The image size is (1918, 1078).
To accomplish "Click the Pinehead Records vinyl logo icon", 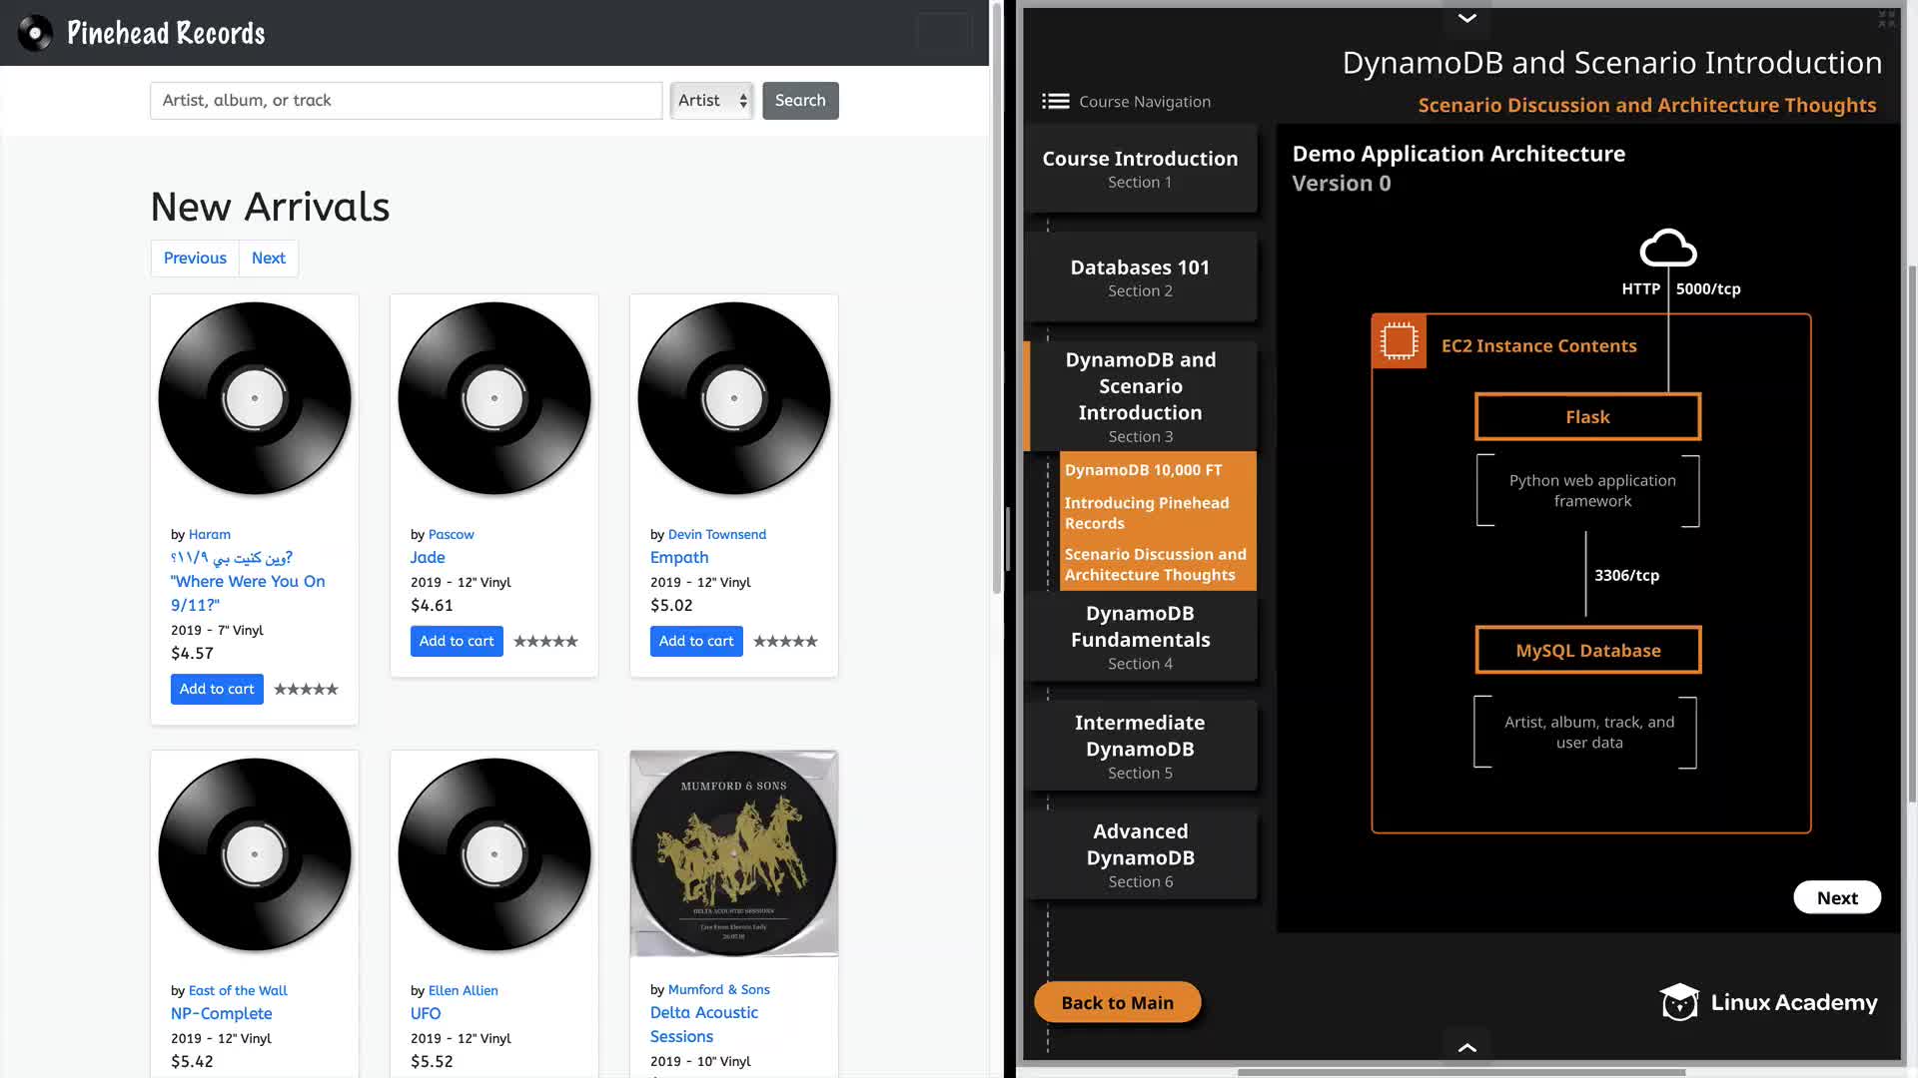I will tap(35, 33).
